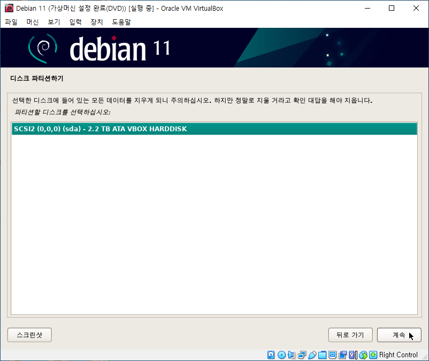Screen dimensions: 429x361
Task: Click the CPU virtualization status icon
Action: click(353, 355)
